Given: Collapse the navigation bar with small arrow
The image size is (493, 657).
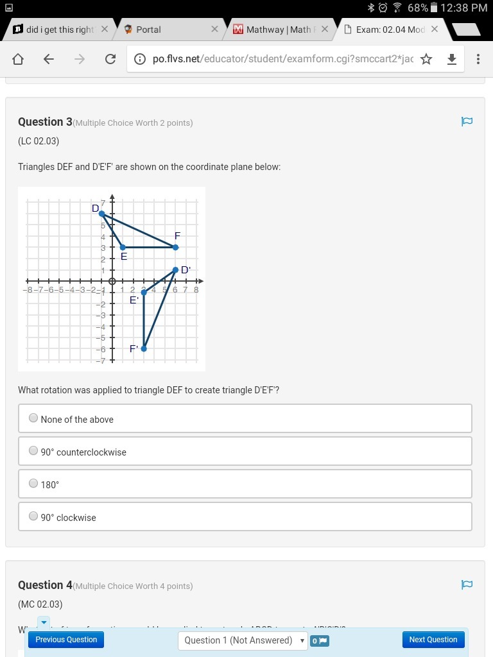Looking at the screenshot, I should pyautogui.click(x=43, y=622).
